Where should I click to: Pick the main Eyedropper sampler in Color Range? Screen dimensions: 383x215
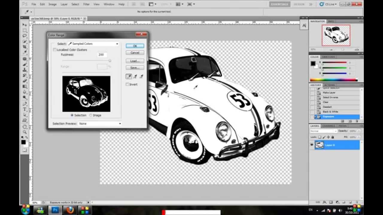pyautogui.click(x=128, y=77)
